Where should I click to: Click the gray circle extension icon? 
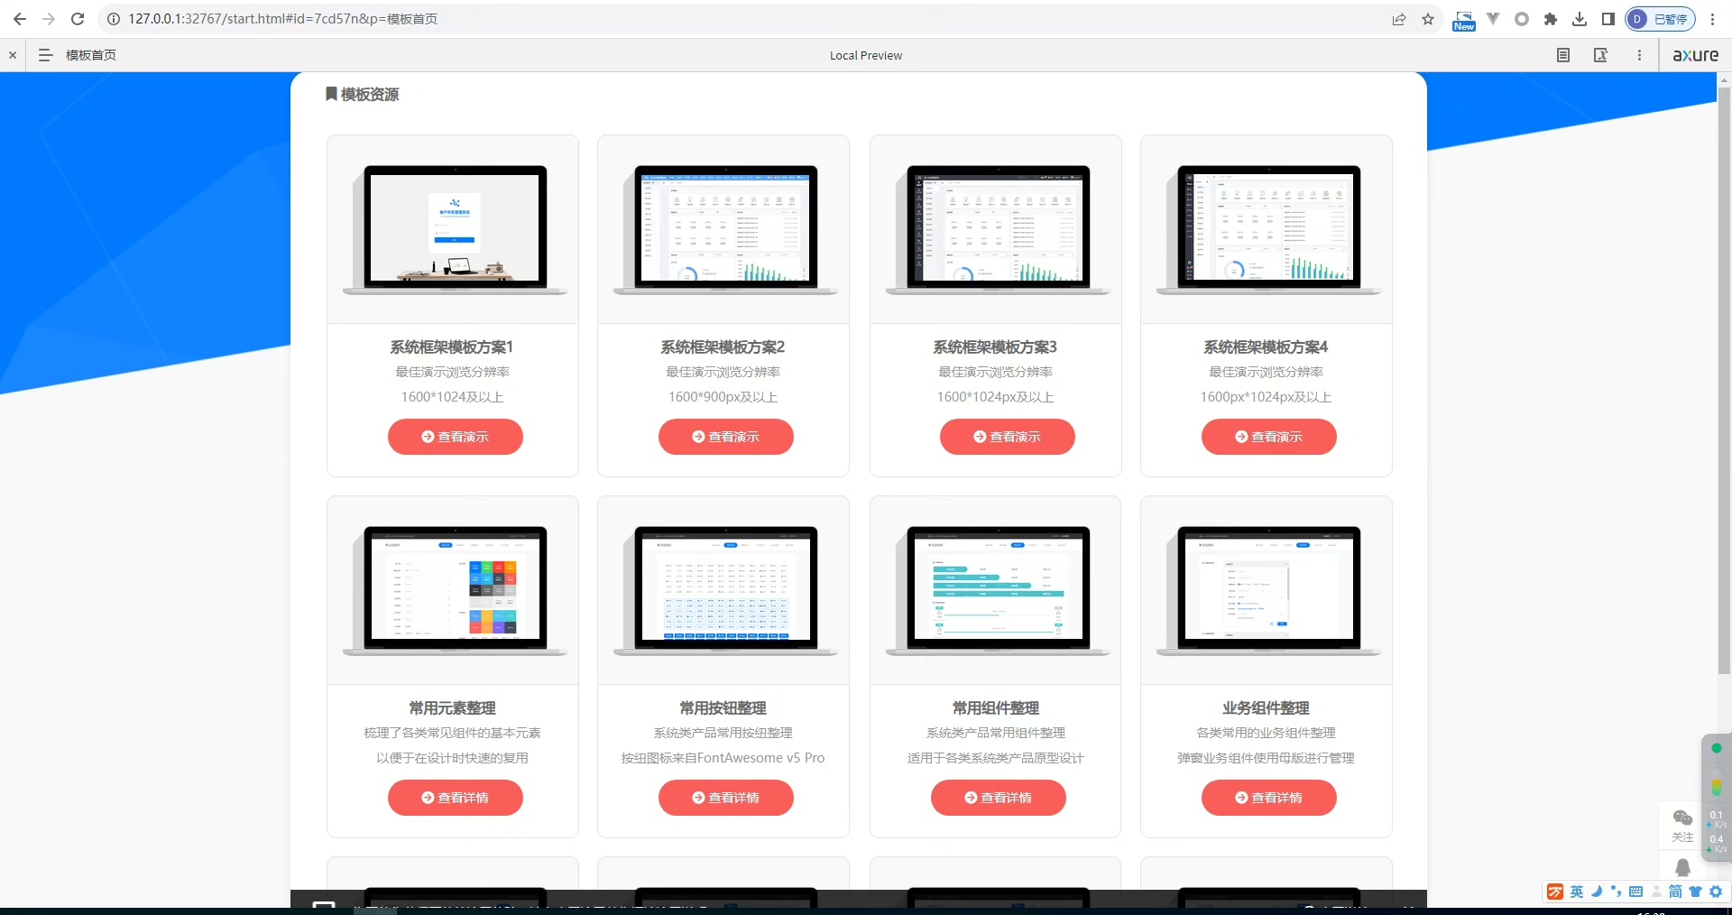click(x=1522, y=19)
